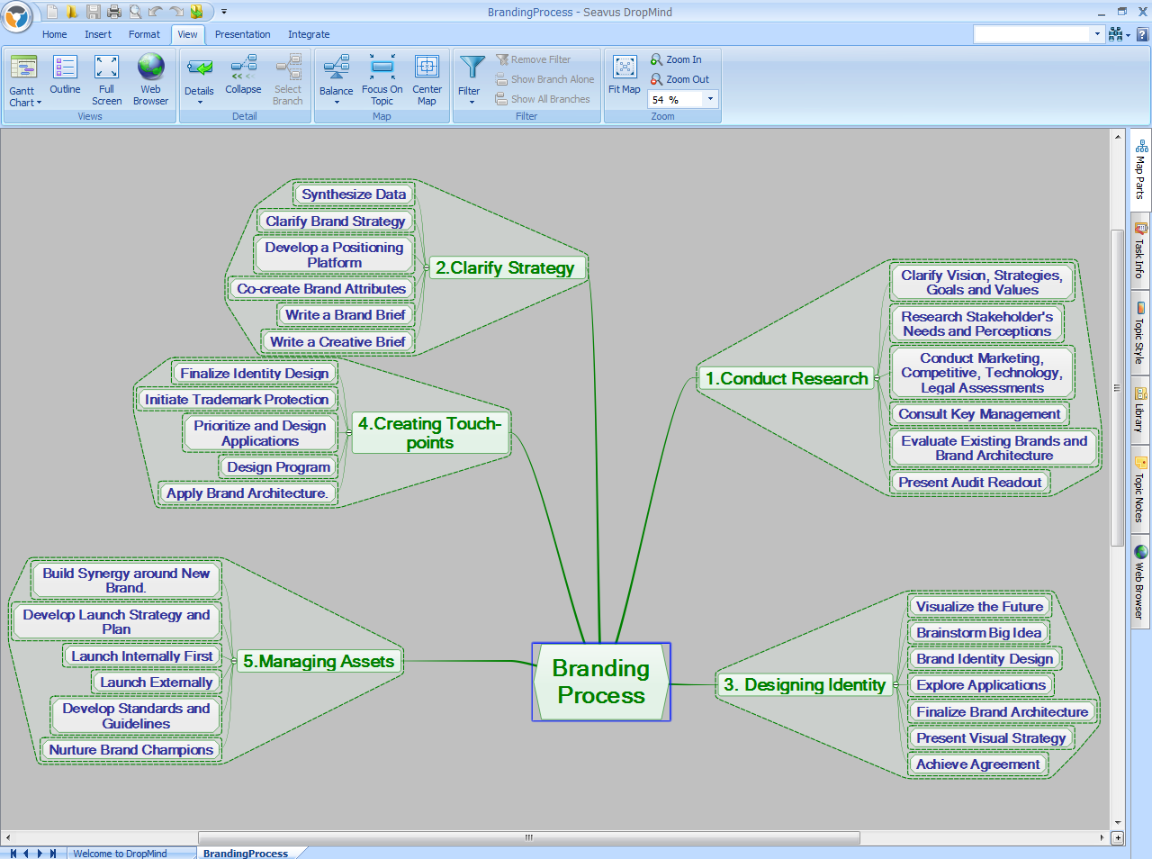Viewport: 1152px width, 859px height.
Task: Select the 4.Creating Touch-points topic
Action: tap(430, 432)
